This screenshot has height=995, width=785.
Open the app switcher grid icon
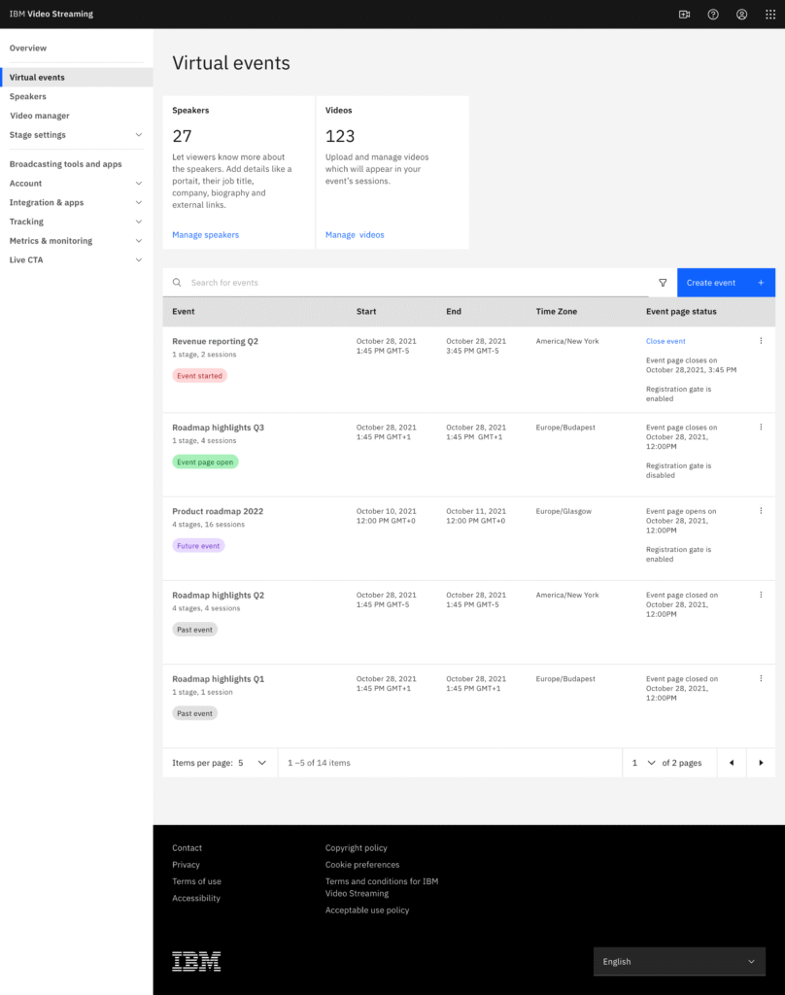(x=770, y=14)
